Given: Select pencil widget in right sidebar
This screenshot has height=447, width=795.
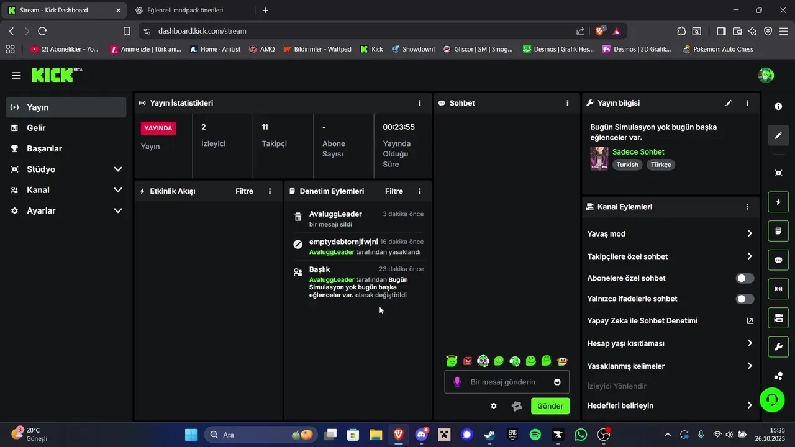Looking at the screenshot, I should (x=778, y=135).
